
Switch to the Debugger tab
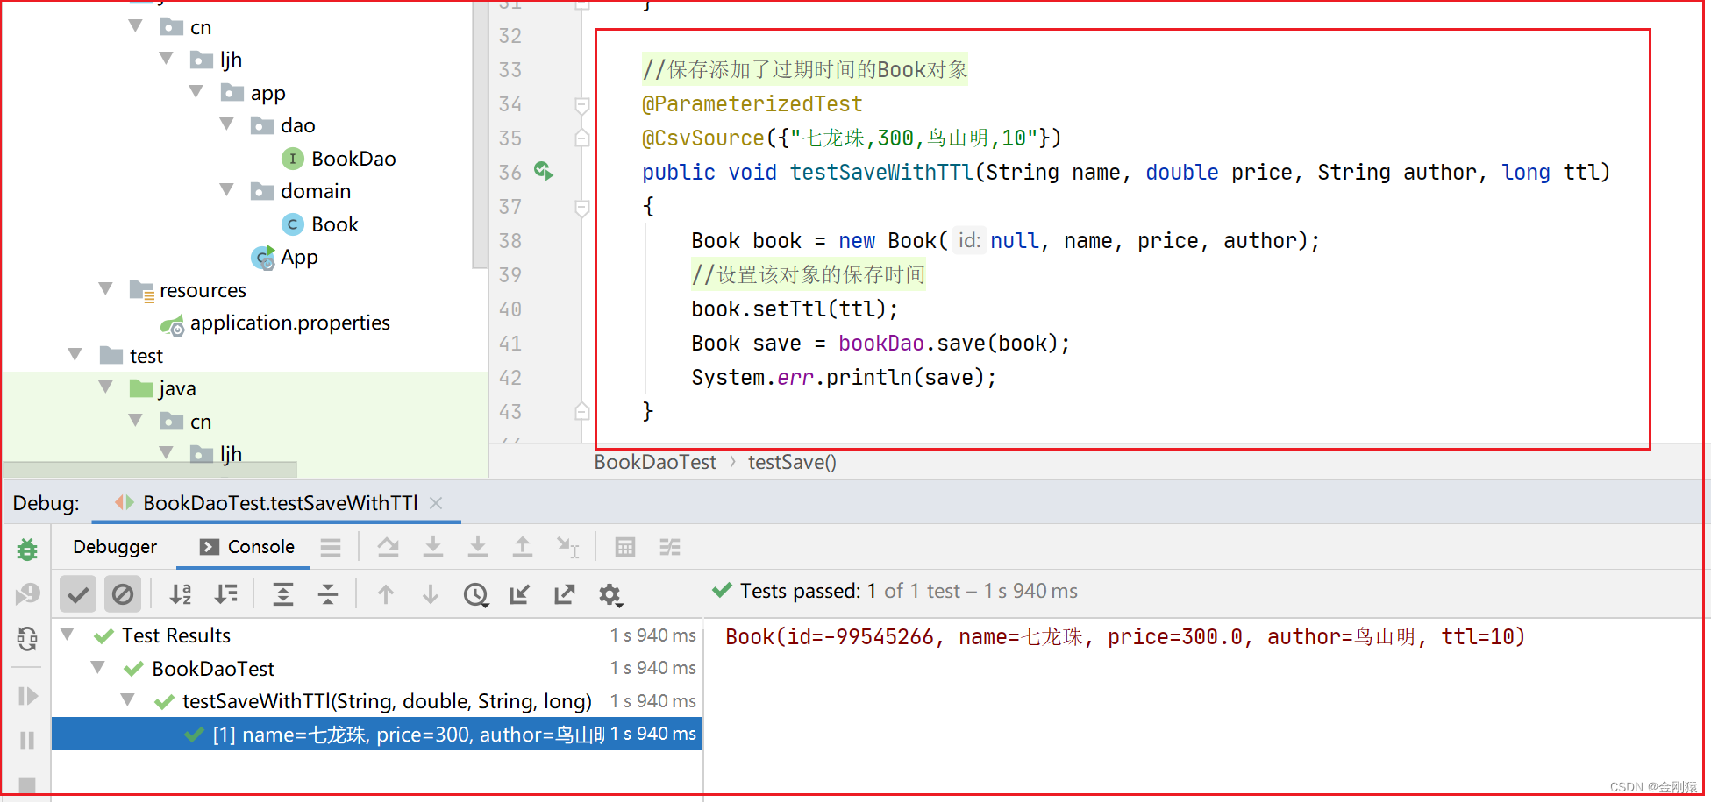115,546
